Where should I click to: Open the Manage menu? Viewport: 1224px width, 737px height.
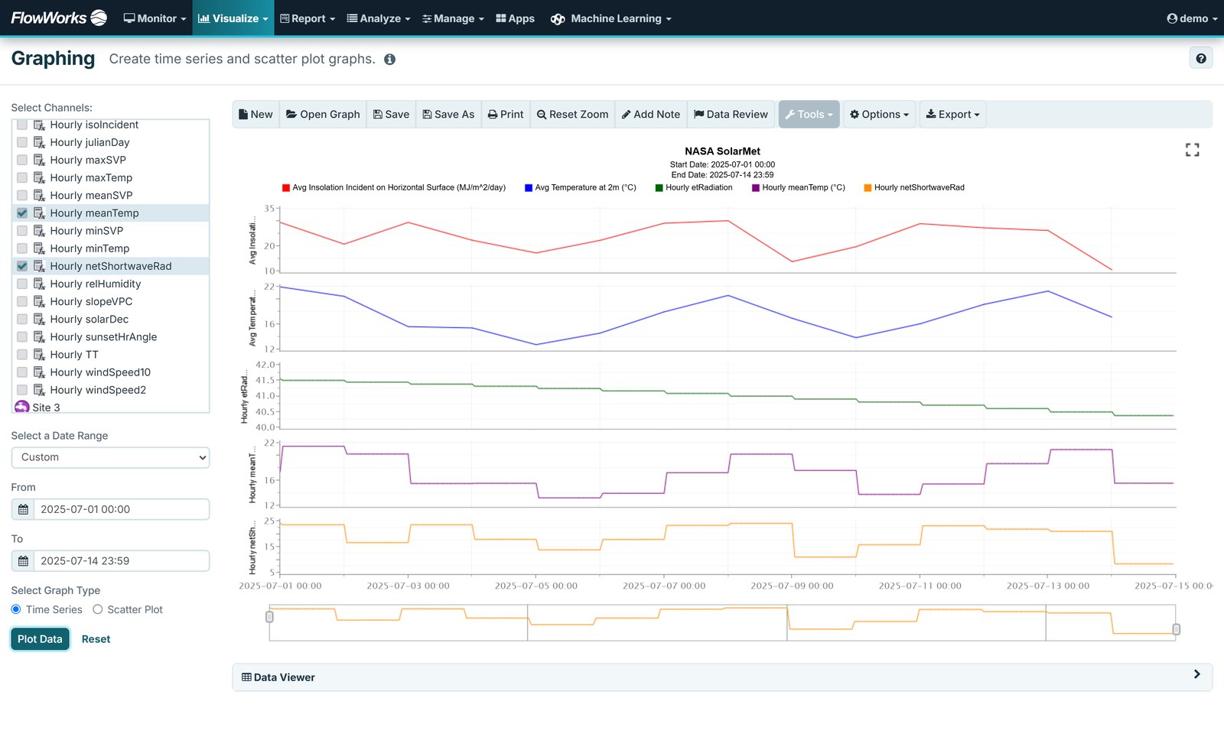coord(453,18)
